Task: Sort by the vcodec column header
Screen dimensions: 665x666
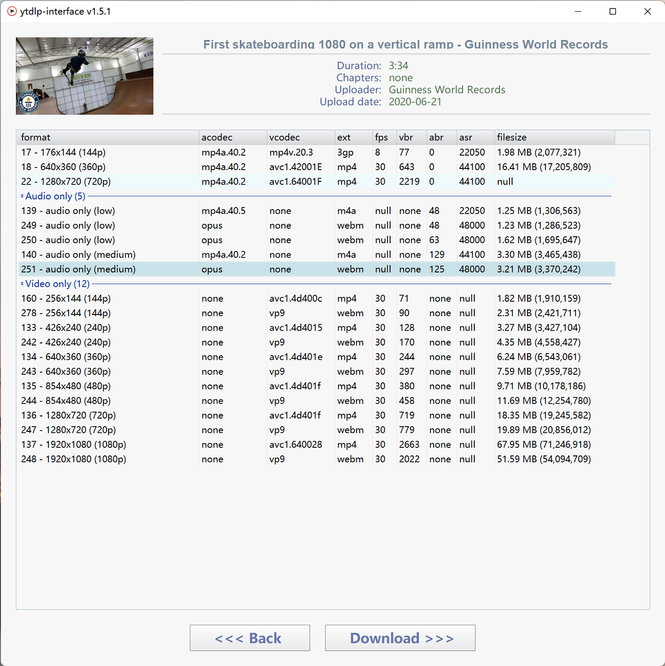Action: 301,137
